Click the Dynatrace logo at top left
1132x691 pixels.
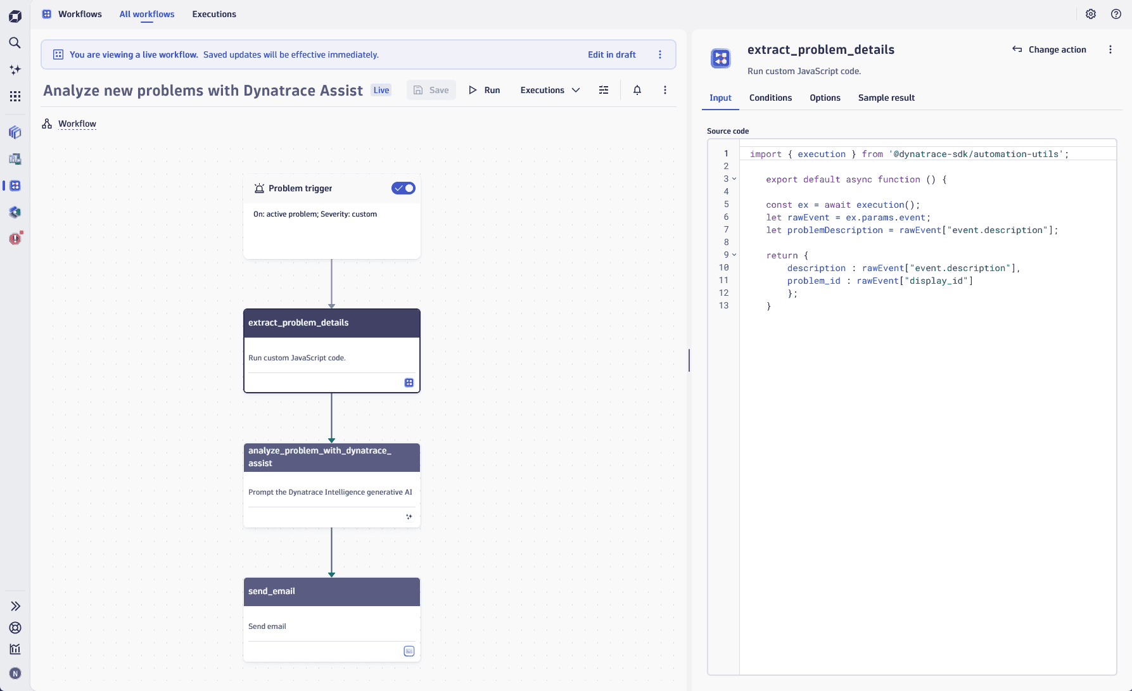coord(15,15)
